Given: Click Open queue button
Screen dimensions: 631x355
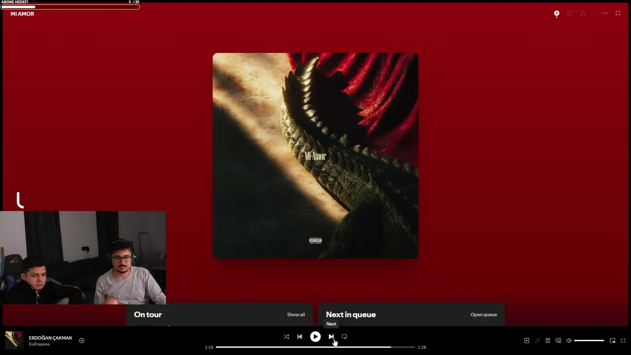Looking at the screenshot, I should pos(484,315).
